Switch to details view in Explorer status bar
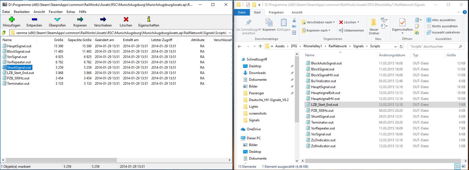This screenshot has width=469, height=170. coord(458,166)
